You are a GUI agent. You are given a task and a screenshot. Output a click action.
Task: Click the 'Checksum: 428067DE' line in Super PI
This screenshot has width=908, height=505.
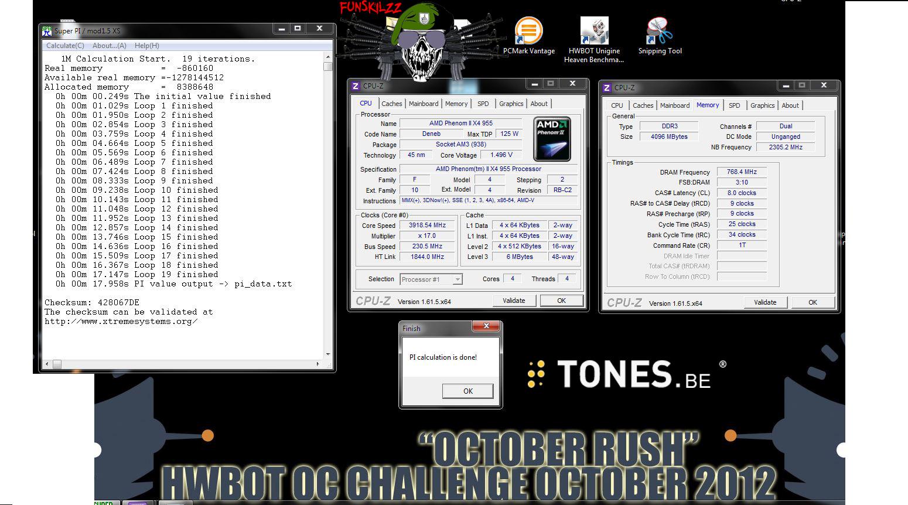pyautogui.click(x=92, y=303)
